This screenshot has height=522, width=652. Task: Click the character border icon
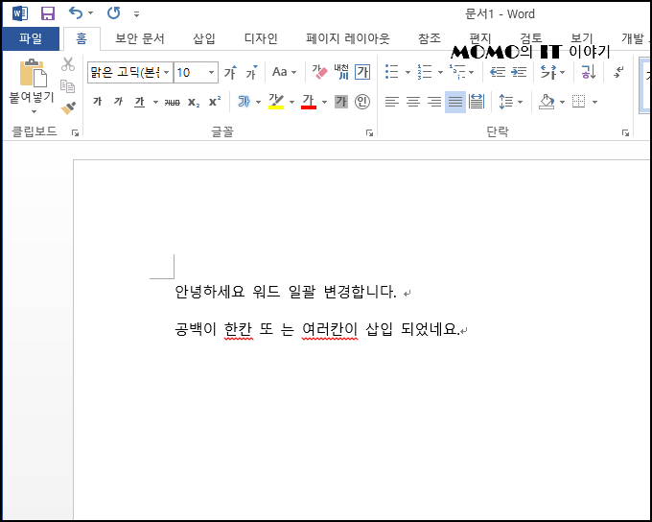(x=362, y=72)
